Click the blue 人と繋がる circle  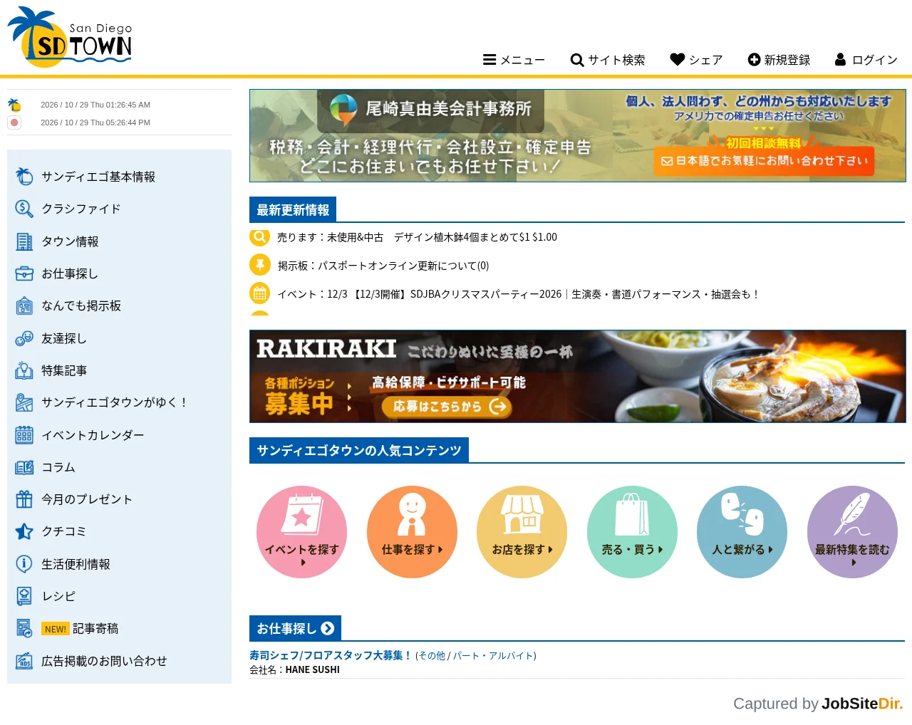pos(742,532)
